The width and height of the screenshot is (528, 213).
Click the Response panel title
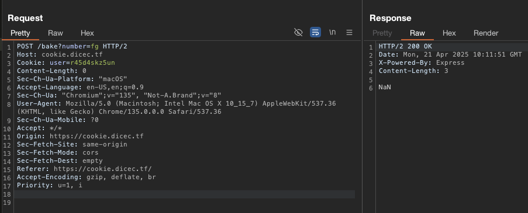pos(390,18)
